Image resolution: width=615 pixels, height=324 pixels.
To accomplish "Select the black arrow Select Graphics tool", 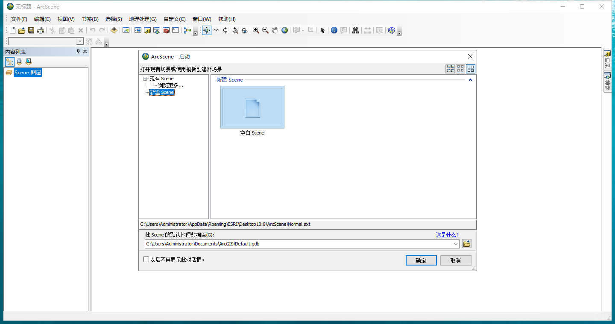I will 322,30.
